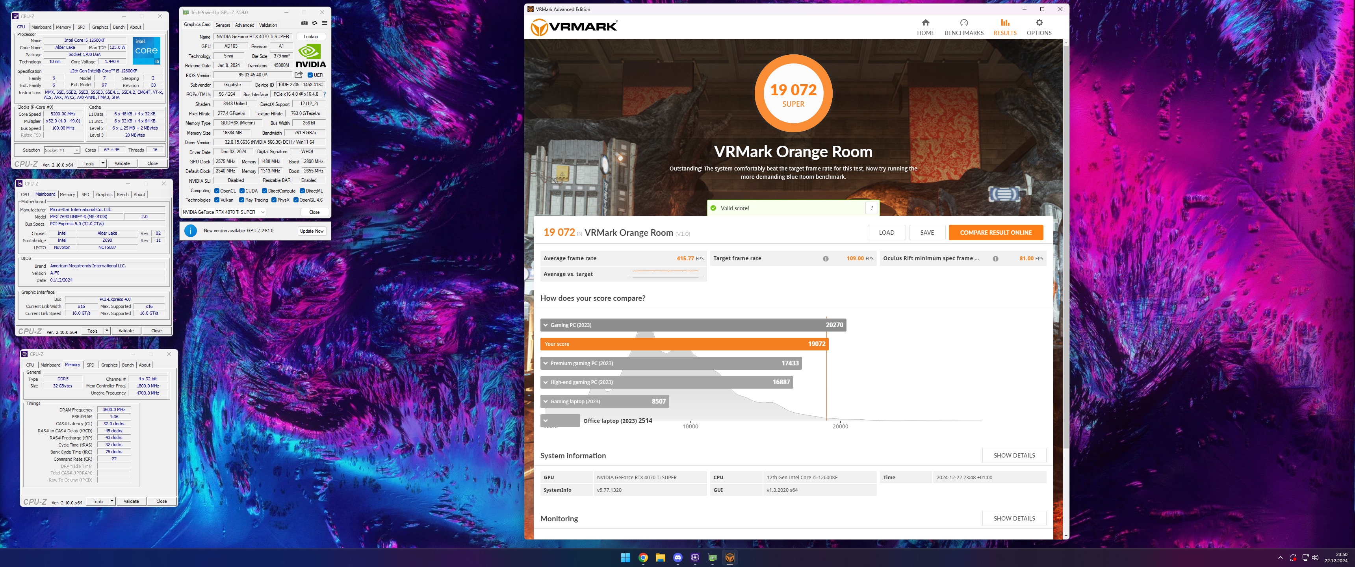Open the VRMark OPTIONS gear icon
Screen dimensions: 1355x567
click(1039, 22)
